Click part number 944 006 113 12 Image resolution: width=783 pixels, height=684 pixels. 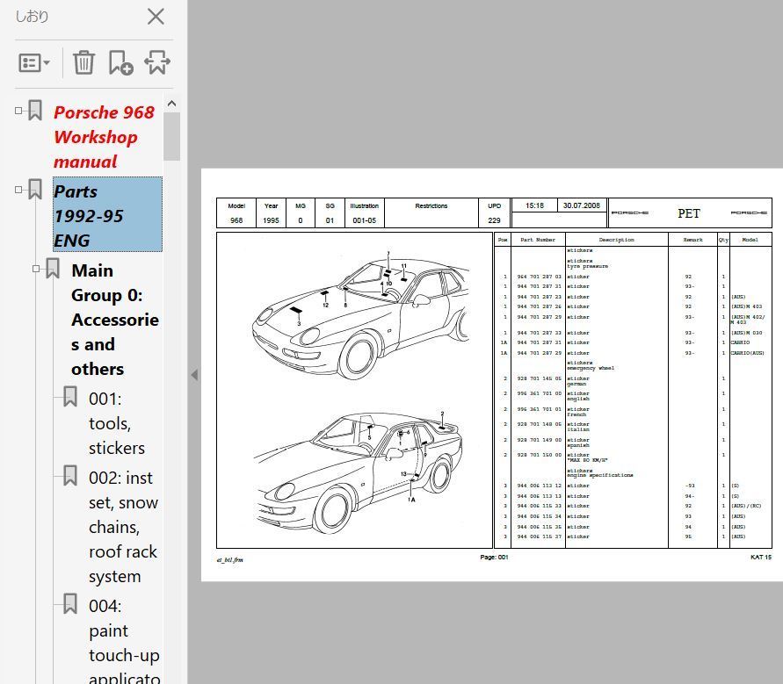click(x=539, y=486)
